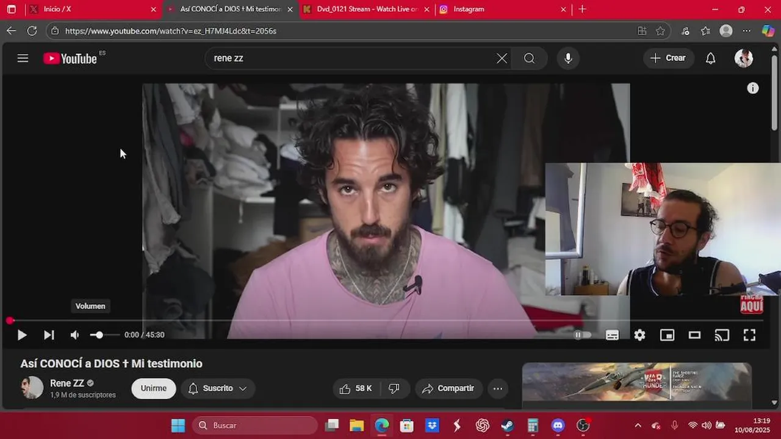This screenshot has height=439, width=781.
Task: Open a new browser tab
Action: [582, 9]
